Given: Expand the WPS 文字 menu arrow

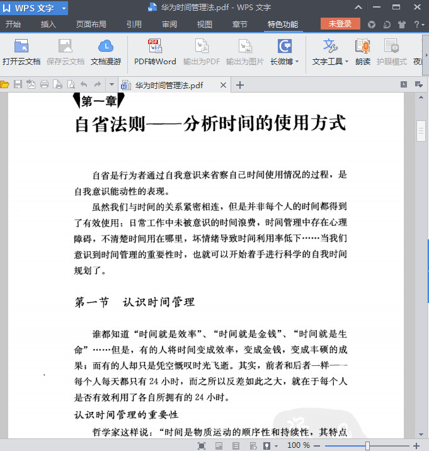Looking at the screenshot, I should point(64,8).
